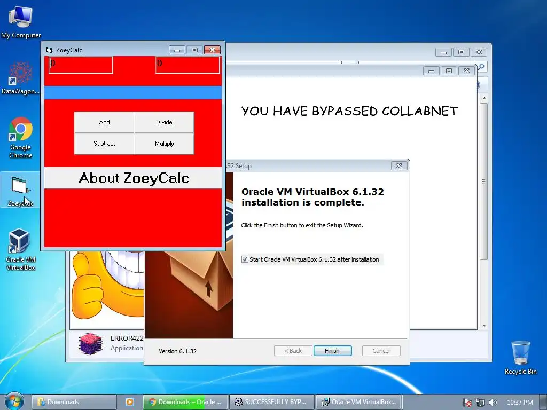Click Finish in VirtualBox Setup
547x410 pixels.
[332, 351]
